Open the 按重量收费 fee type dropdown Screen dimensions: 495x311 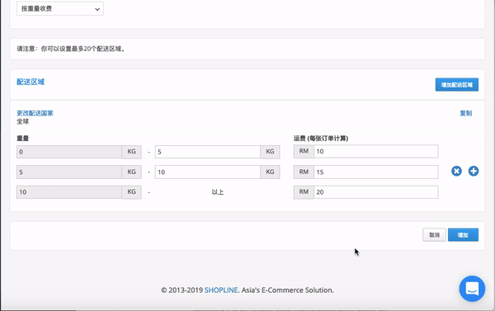pyautogui.click(x=60, y=9)
